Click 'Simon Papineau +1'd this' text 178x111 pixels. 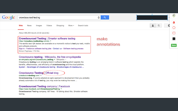coord(29,51)
